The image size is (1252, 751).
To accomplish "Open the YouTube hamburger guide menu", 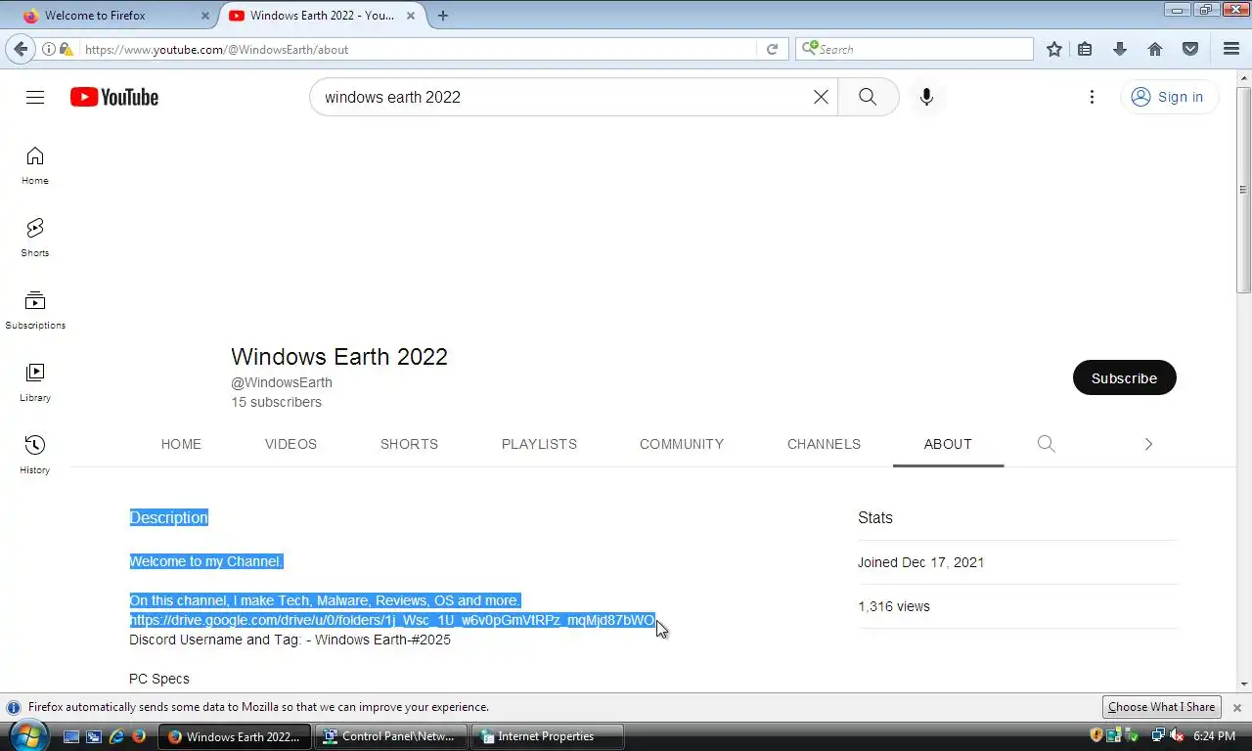I will 35,97.
